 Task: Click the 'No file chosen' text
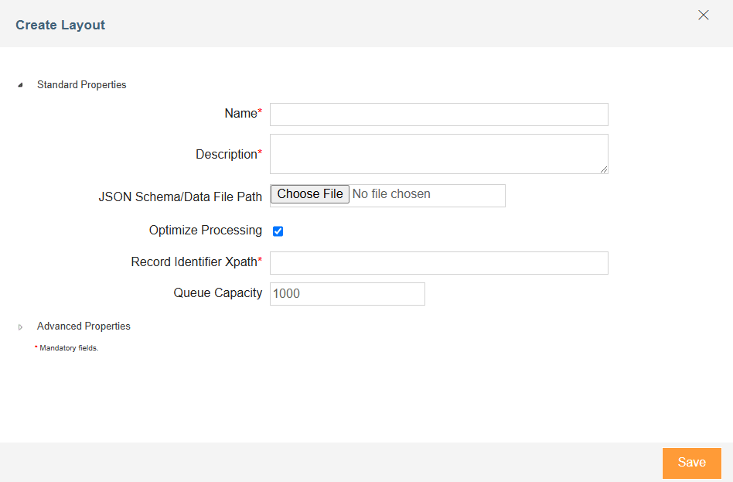coord(391,194)
